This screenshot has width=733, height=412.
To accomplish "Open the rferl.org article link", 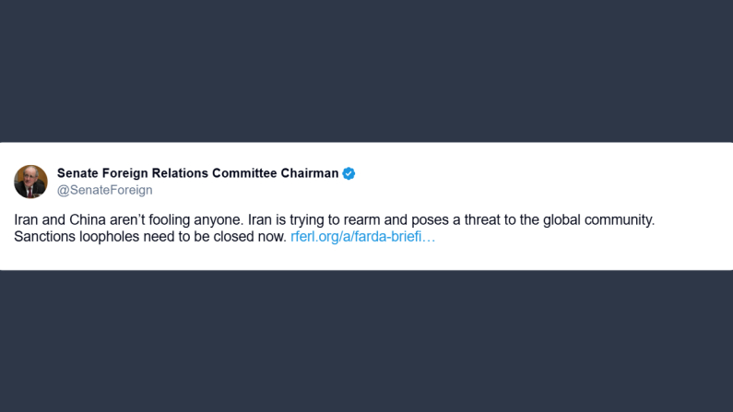I will (x=362, y=237).
